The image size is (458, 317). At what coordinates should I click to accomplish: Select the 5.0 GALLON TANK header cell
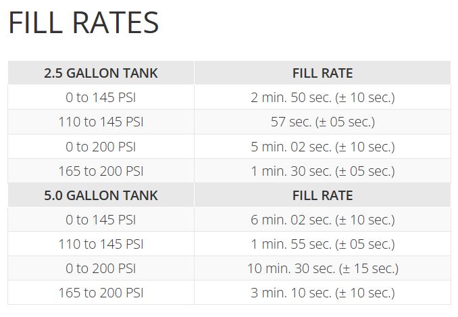click(x=101, y=195)
